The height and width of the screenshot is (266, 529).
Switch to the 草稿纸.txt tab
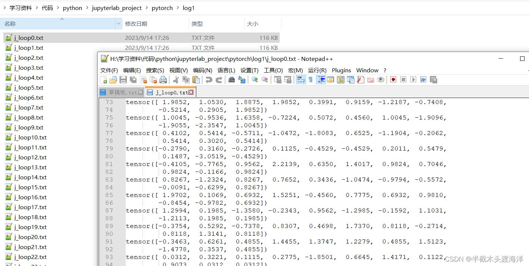point(122,92)
